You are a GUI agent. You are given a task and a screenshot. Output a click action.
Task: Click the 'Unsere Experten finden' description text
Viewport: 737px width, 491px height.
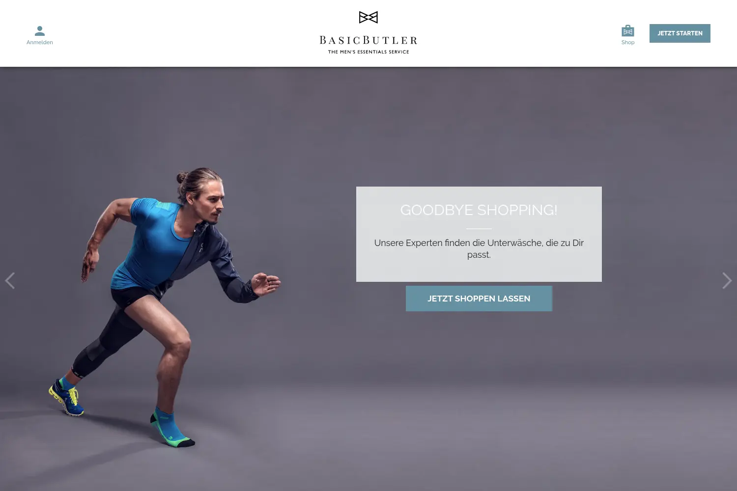tap(479, 248)
